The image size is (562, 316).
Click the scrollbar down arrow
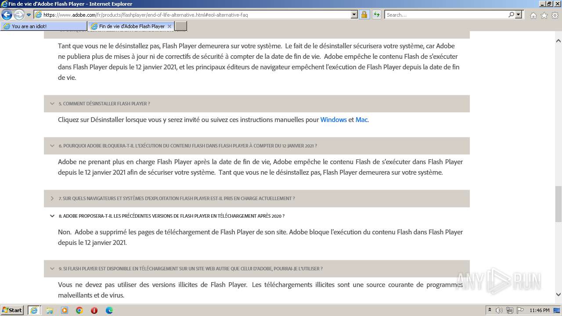558,295
